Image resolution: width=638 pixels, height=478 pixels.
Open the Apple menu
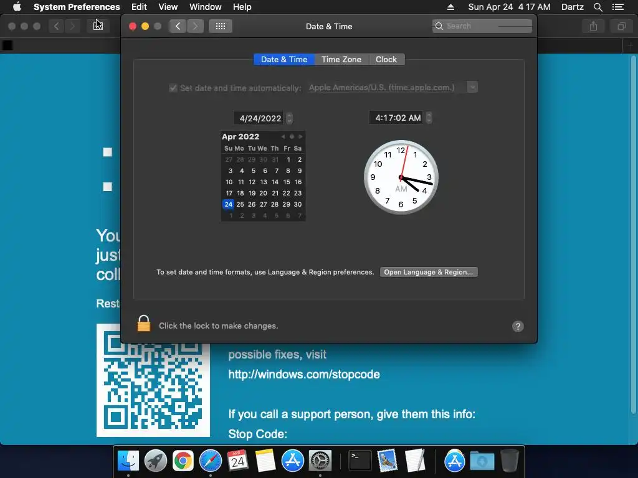click(17, 6)
